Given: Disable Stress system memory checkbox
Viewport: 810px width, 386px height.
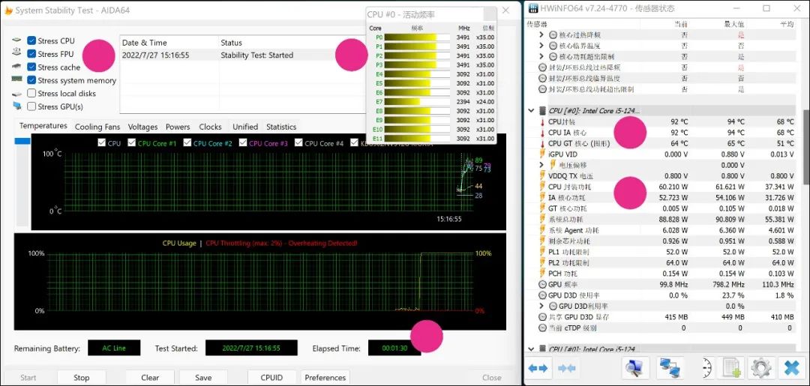Looking at the screenshot, I should pyautogui.click(x=31, y=80).
